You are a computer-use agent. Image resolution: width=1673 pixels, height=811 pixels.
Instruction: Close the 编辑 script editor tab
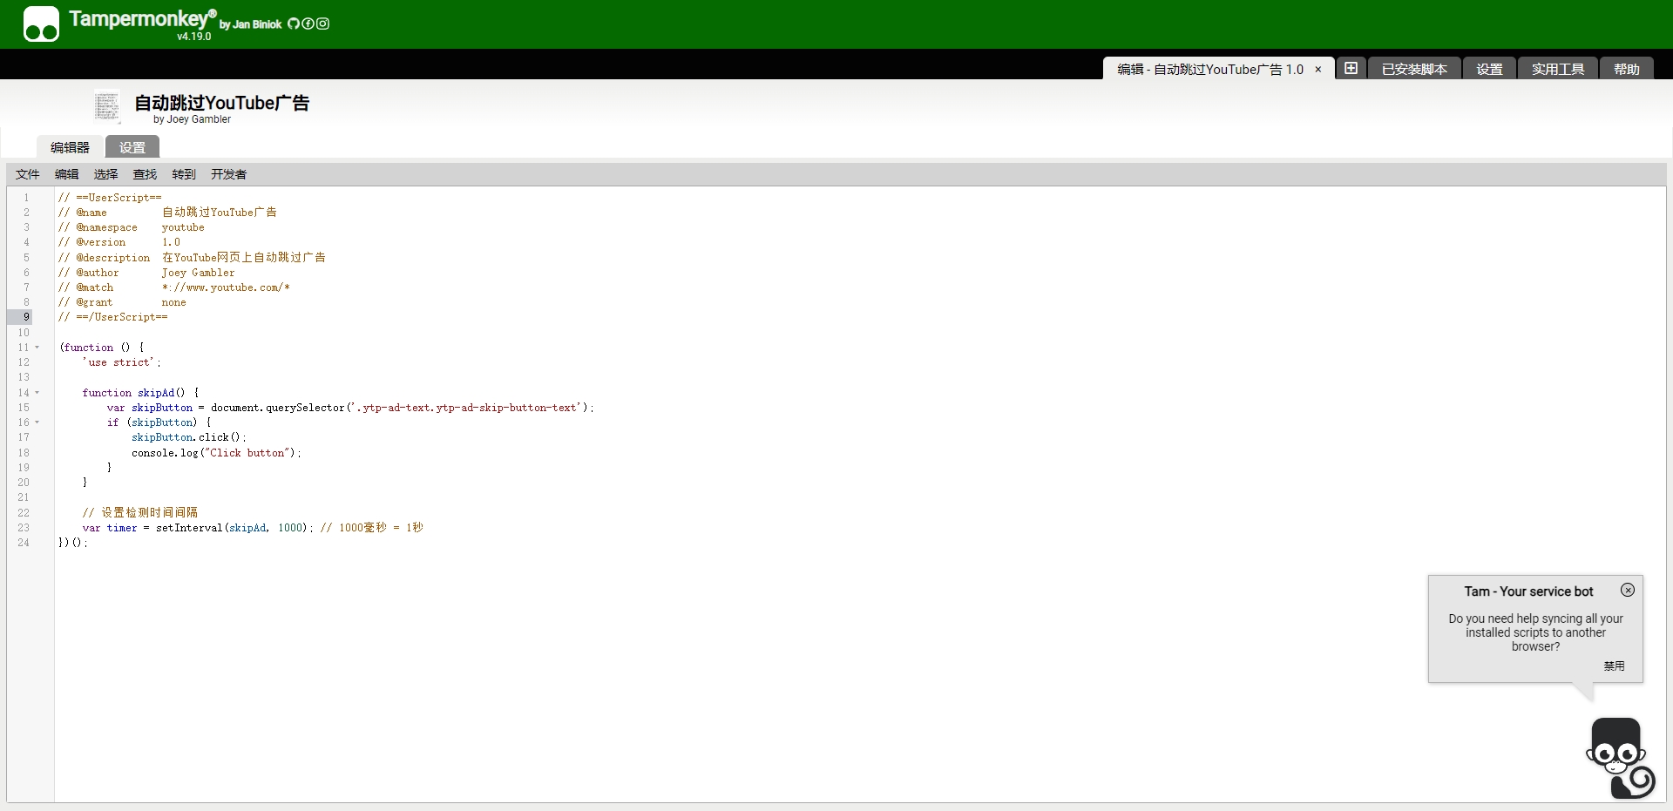1318,70
